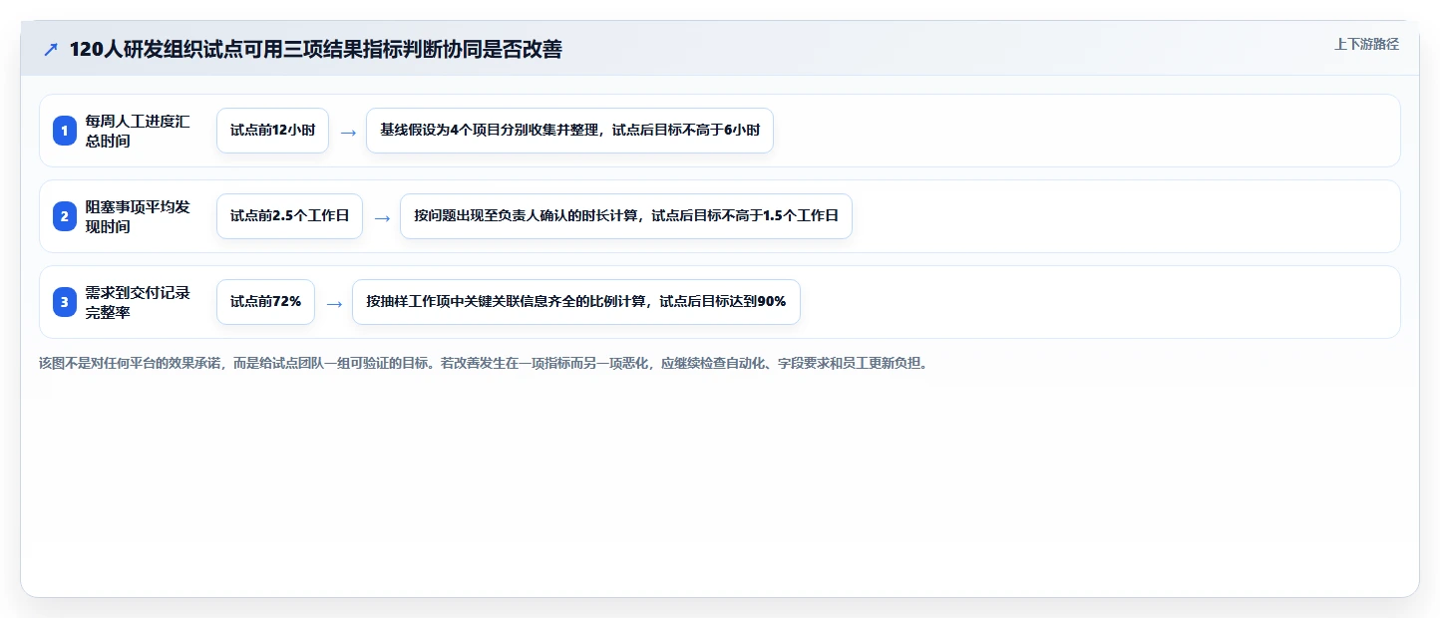This screenshot has width=1440, height=618.
Task: Click the title 120人研发组织试点可用三项结果指标判断协同是否改善
Action: (x=315, y=50)
